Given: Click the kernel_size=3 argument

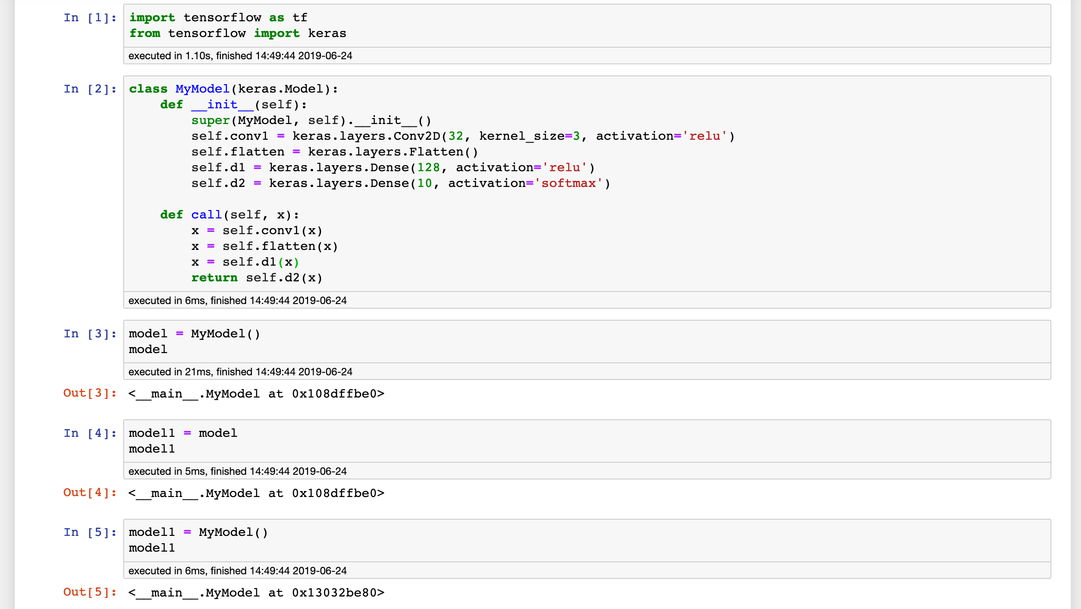Looking at the screenshot, I should (529, 136).
